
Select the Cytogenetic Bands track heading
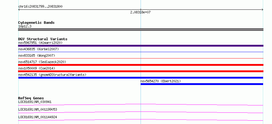pyautogui.click(x=36, y=23)
